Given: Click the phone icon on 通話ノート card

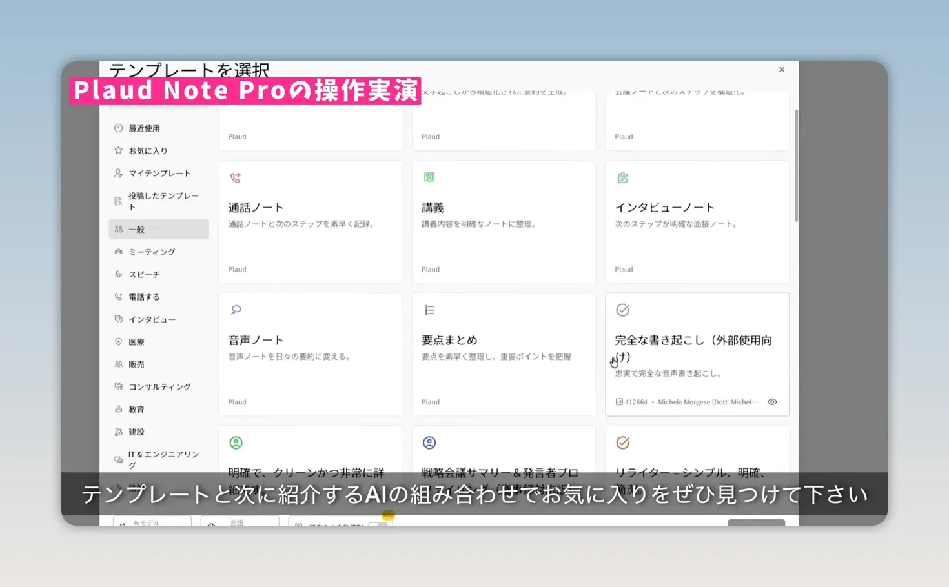Looking at the screenshot, I should [236, 177].
